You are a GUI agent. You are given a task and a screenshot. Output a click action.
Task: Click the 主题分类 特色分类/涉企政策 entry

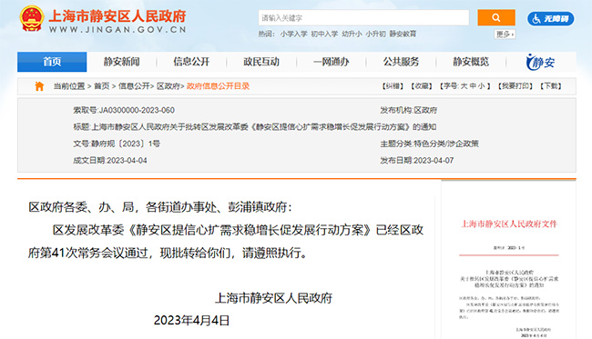tap(429, 144)
